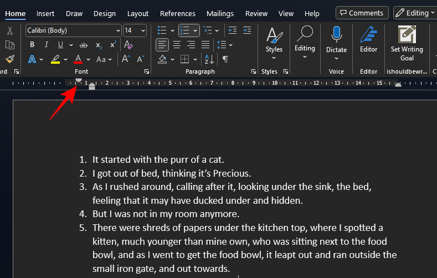Click hanging indent marker on ruler

pos(92,85)
